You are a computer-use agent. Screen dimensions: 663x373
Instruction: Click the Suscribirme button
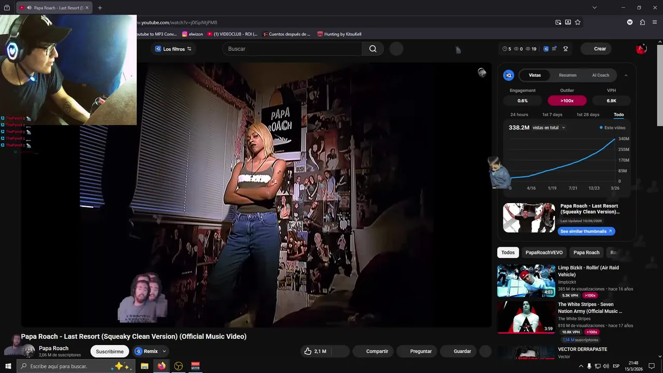click(x=110, y=351)
